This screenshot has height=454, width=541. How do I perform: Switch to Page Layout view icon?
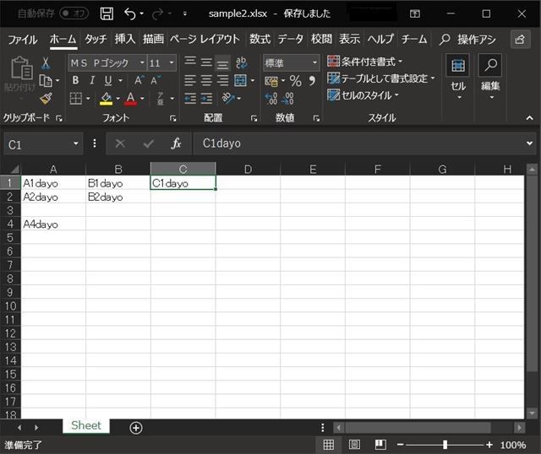point(354,445)
